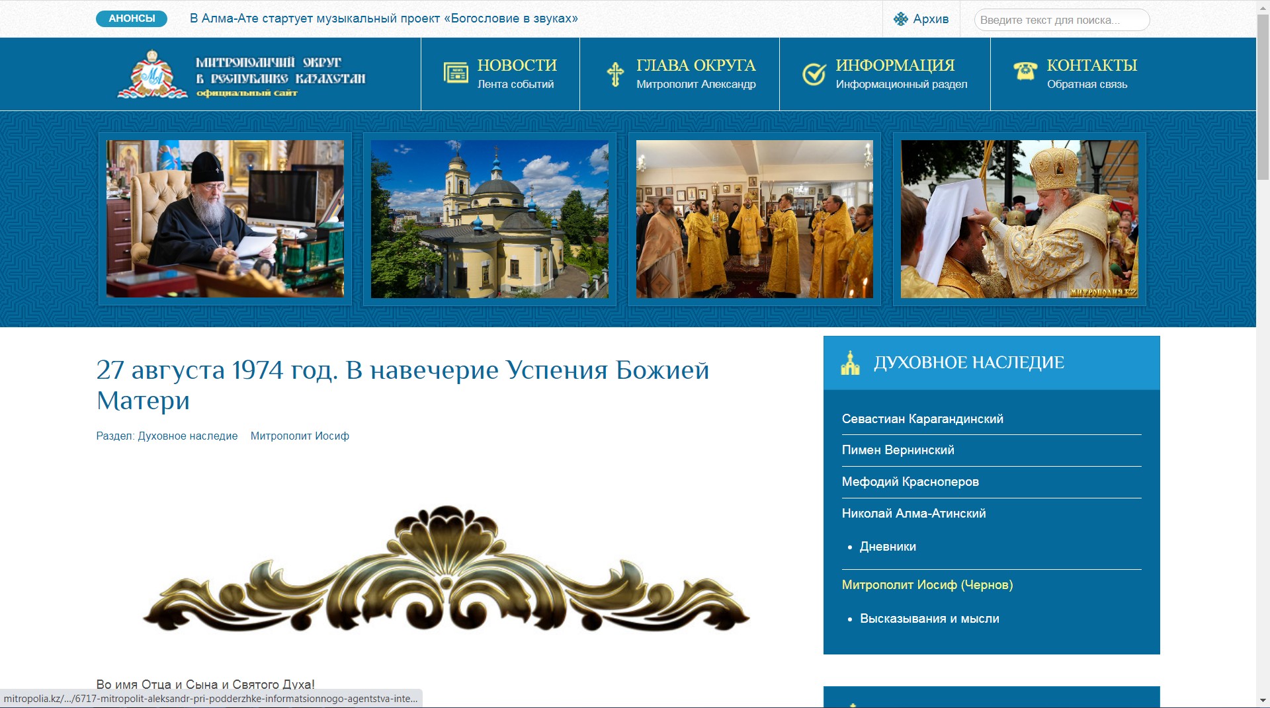This screenshot has width=1270, height=708.
Task: Click the page scrollbar thumb
Action: pyautogui.click(x=1263, y=96)
